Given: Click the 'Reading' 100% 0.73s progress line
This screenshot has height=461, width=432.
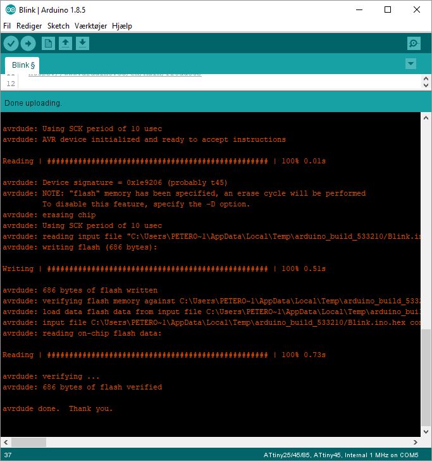Looking at the screenshot, I should 164,355.
